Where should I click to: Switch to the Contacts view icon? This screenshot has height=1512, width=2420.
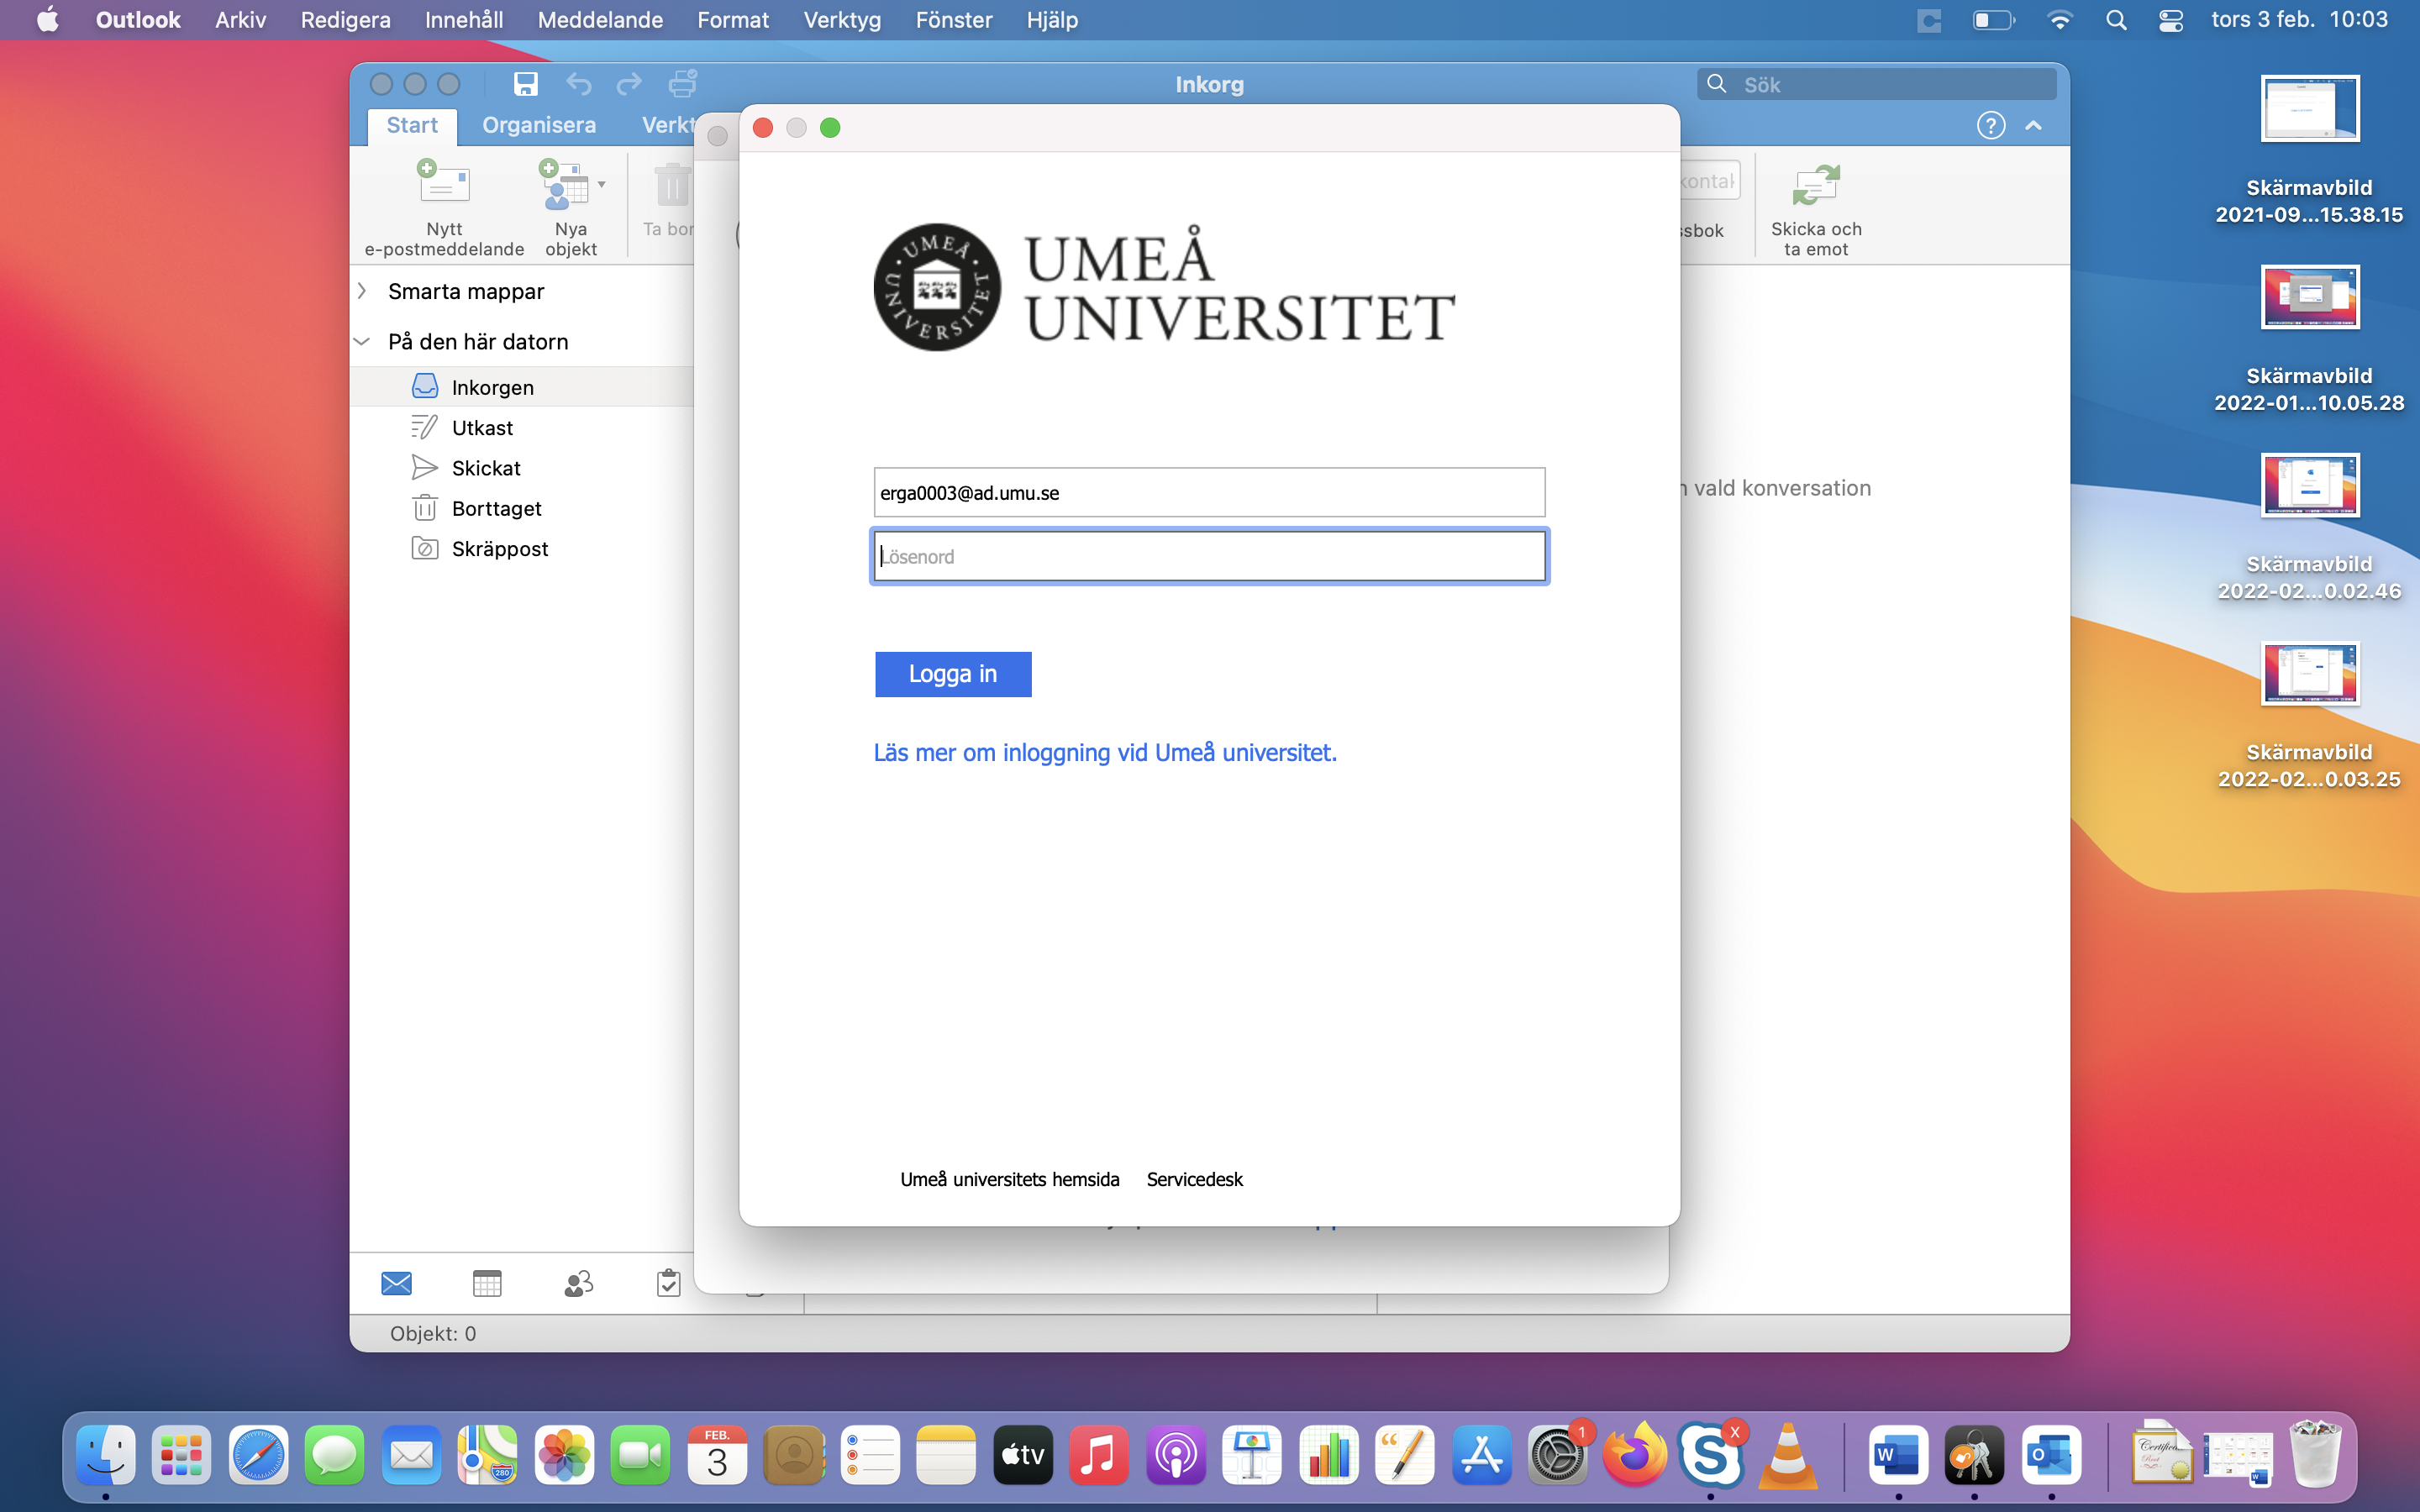pyautogui.click(x=579, y=1283)
